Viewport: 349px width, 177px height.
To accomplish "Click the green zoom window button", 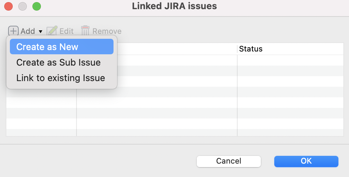I will (x=36, y=6).
